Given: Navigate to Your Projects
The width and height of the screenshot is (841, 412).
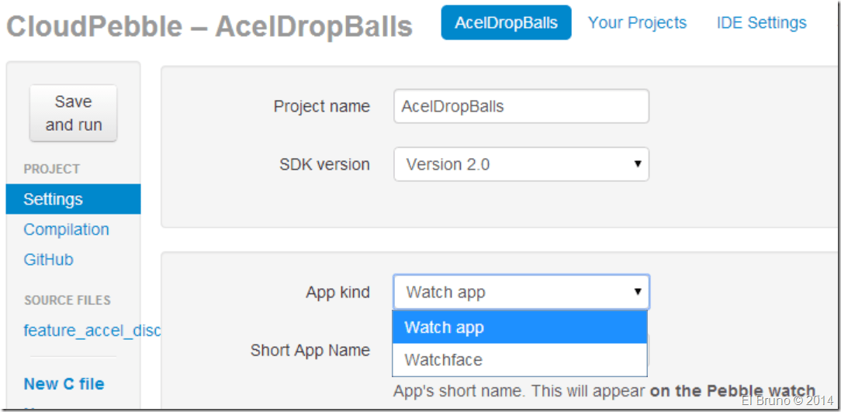Looking at the screenshot, I should (637, 22).
